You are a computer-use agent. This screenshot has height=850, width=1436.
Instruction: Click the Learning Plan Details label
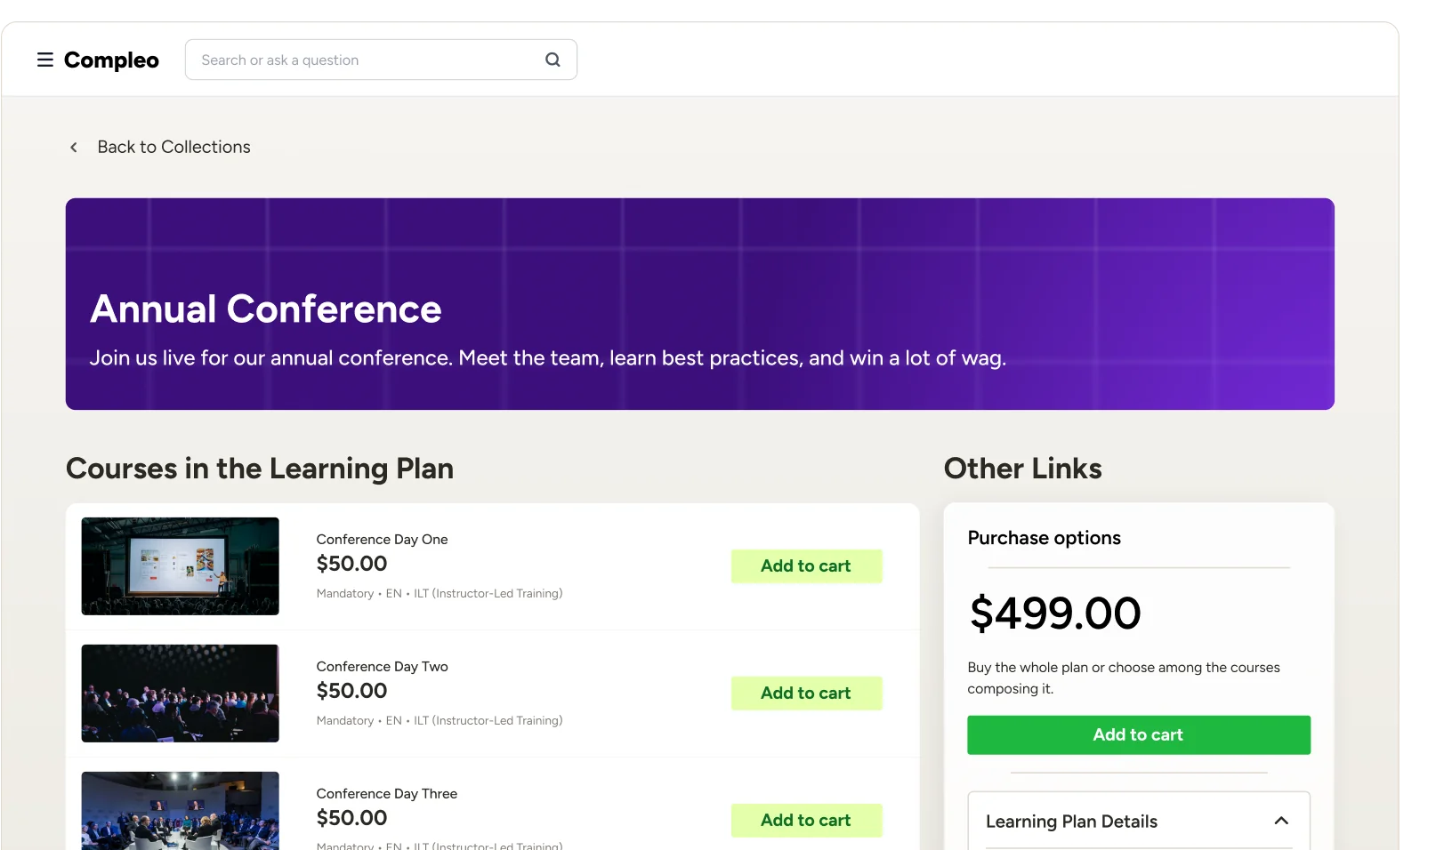pyautogui.click(x=1071, y=822)
